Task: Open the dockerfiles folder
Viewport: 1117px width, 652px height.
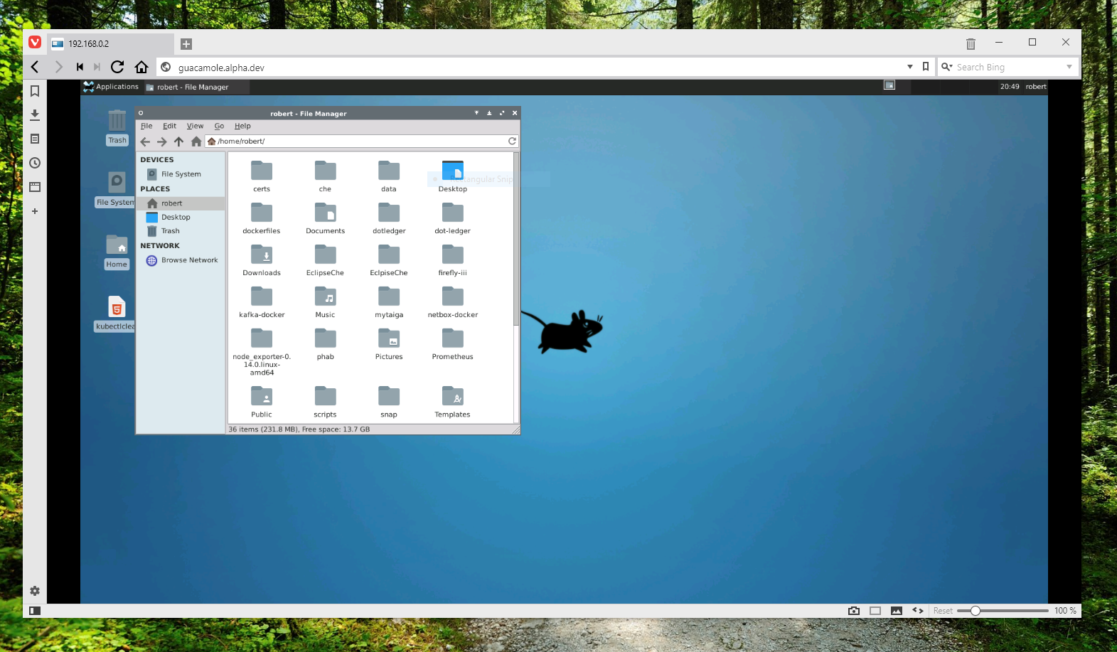Action: [x=262, y=218]
